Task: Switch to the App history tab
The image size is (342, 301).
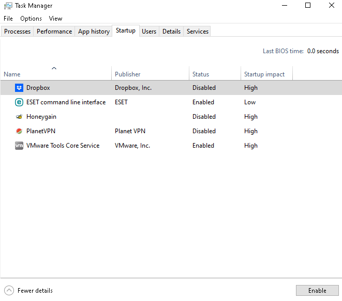Action: pyautogui.click(x=94, y=31)
